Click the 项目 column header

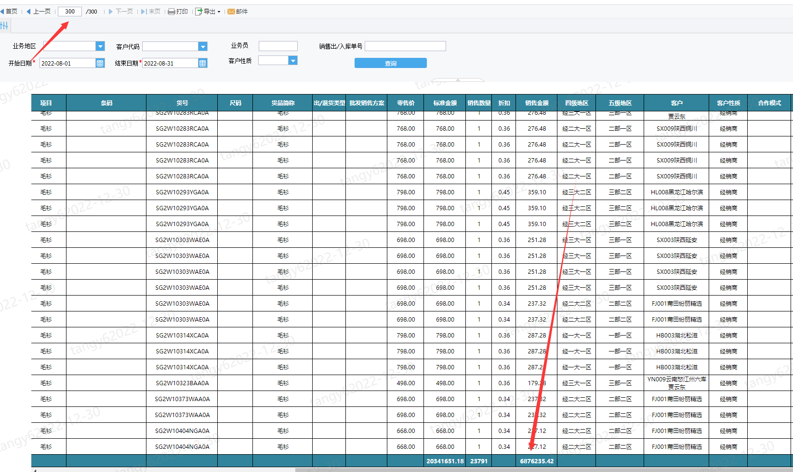tap(49, 103)
